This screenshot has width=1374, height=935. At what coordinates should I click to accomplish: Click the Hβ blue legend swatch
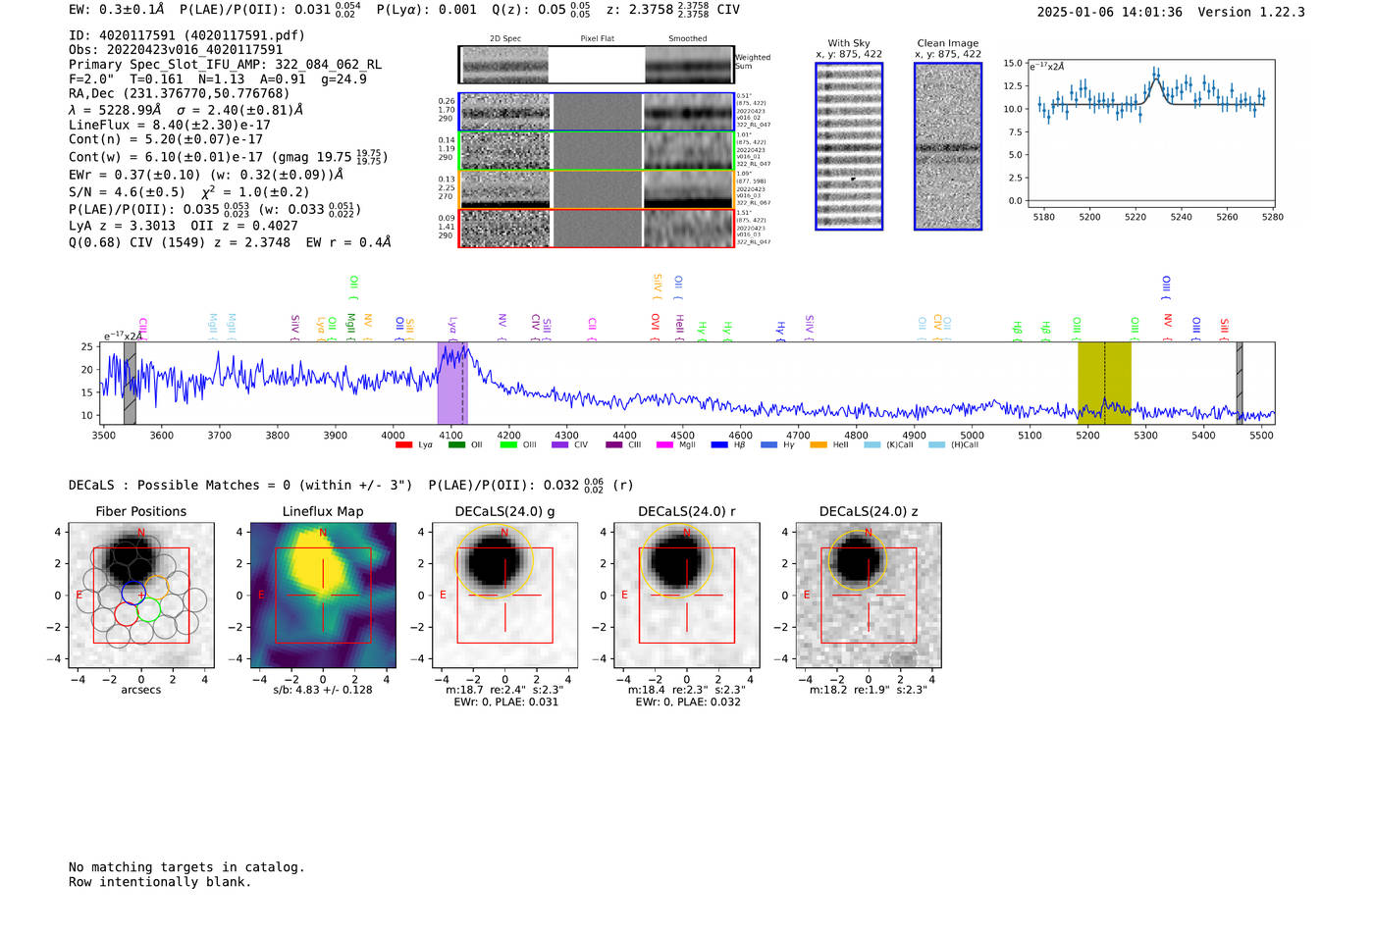point(719,445)
